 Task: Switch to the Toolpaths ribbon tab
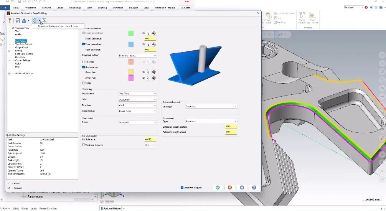click(186, 8)
